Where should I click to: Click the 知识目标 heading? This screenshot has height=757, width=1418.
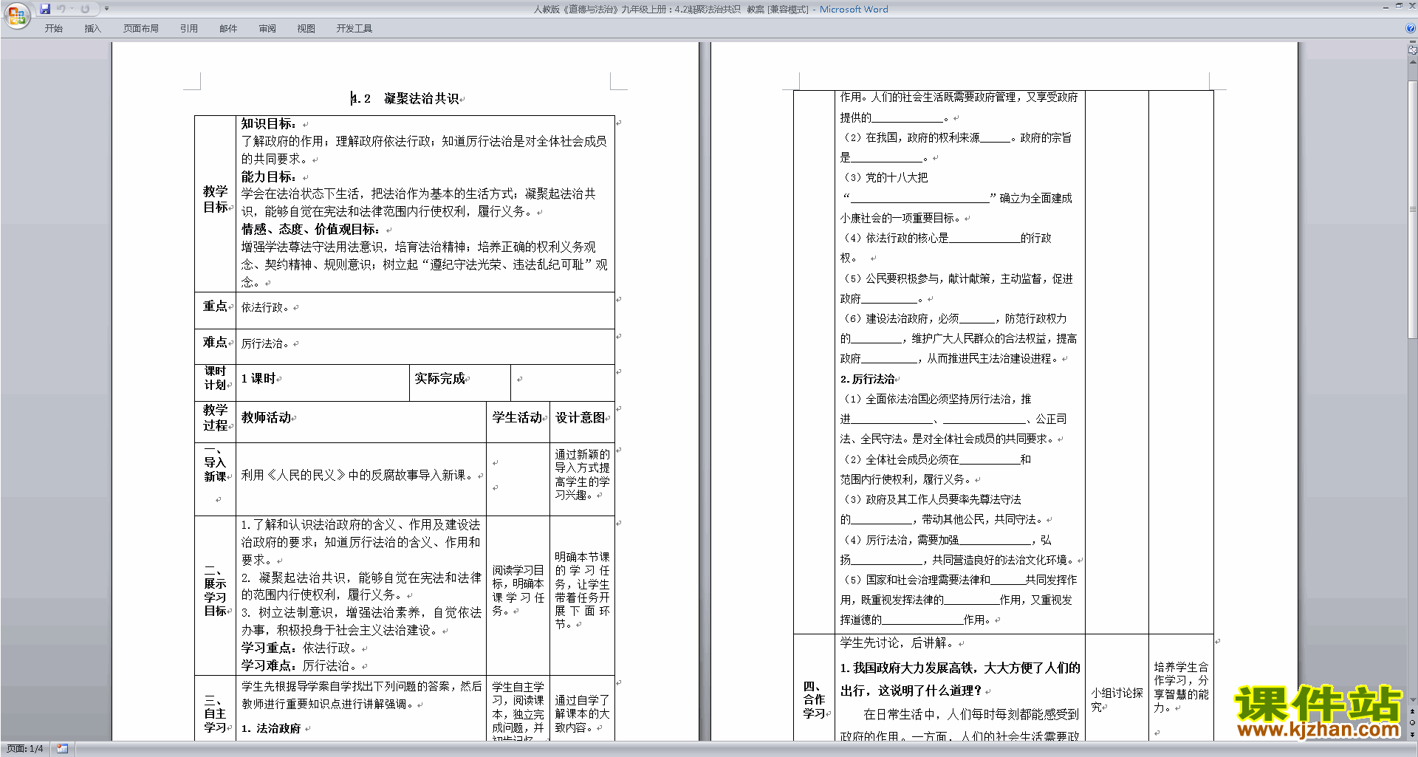click(x=269, y=124)
